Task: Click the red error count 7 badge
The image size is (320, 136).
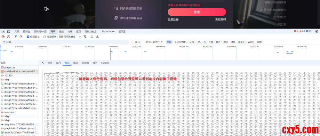Action: pyautogui.click(x=296, y=31)
